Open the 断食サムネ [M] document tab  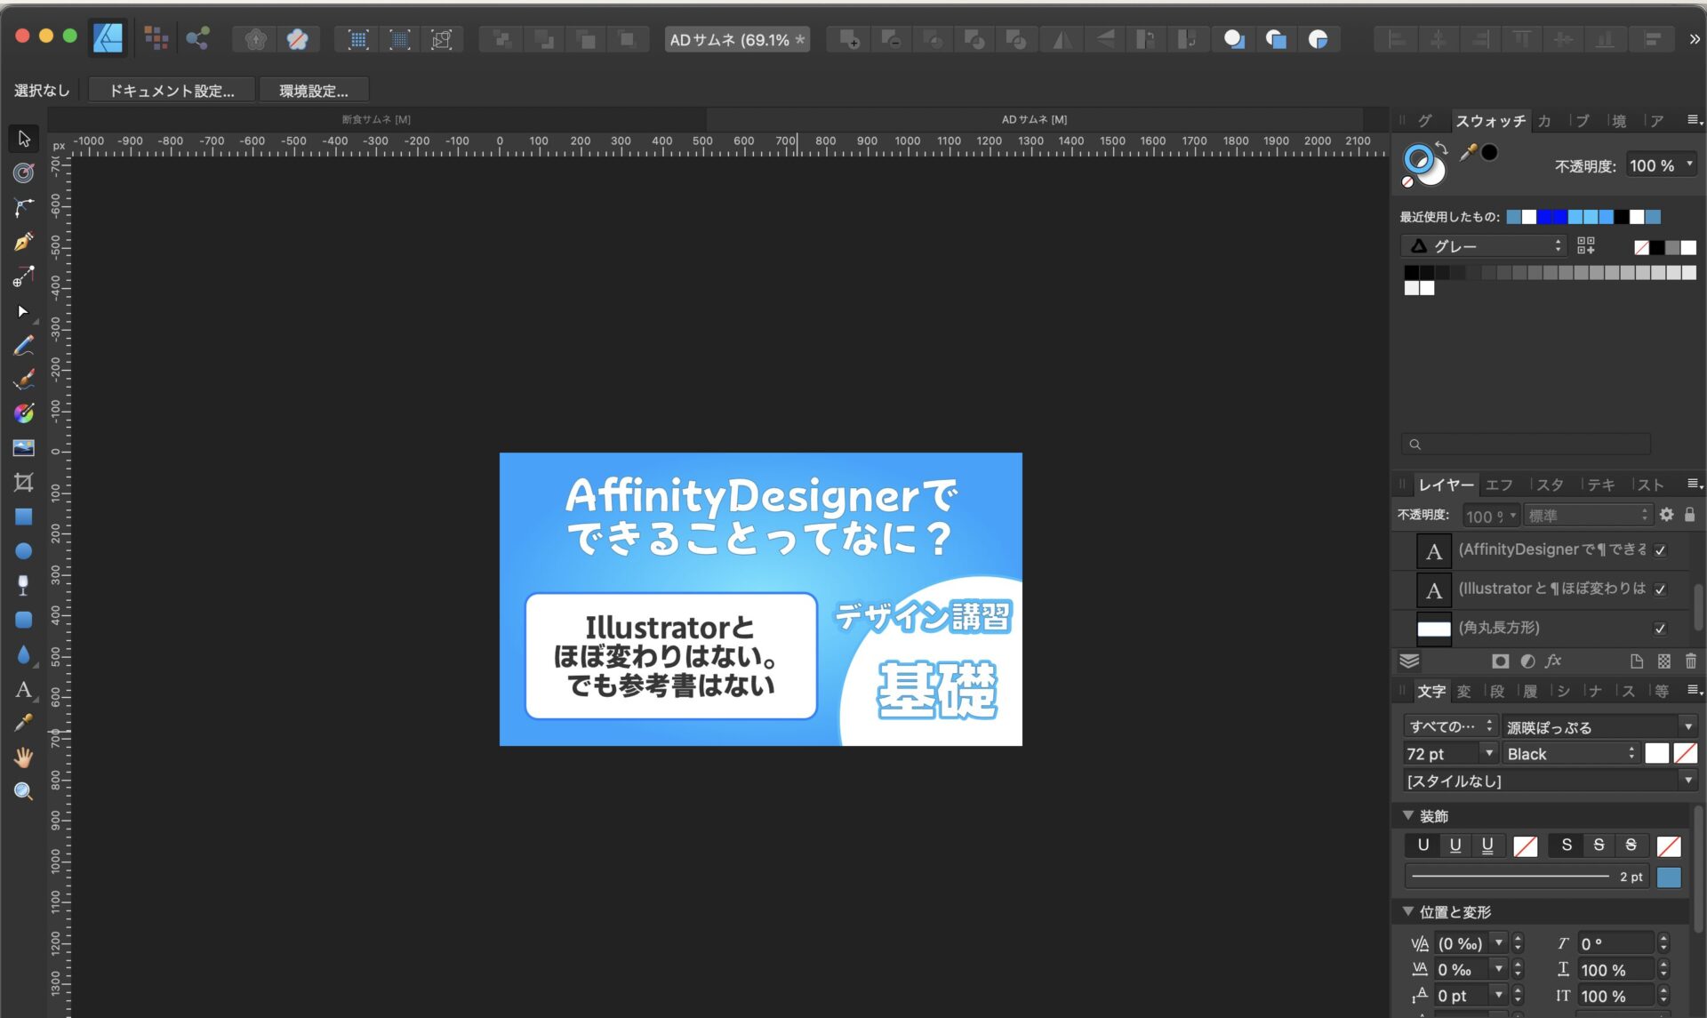point(376,119)
